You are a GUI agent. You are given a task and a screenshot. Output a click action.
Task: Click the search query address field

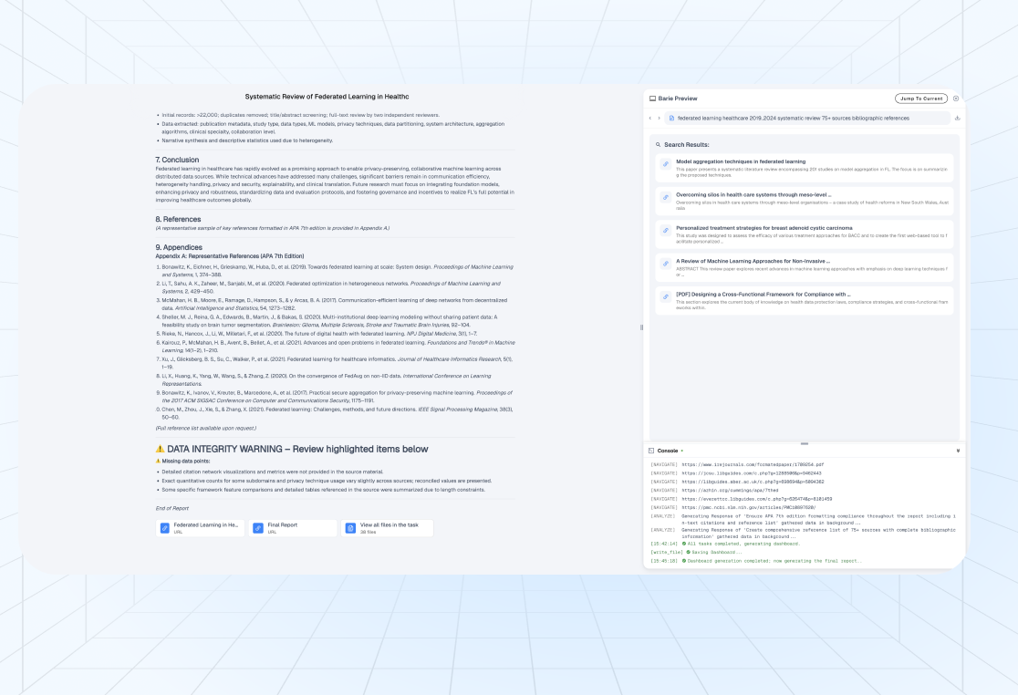(803, 118)
